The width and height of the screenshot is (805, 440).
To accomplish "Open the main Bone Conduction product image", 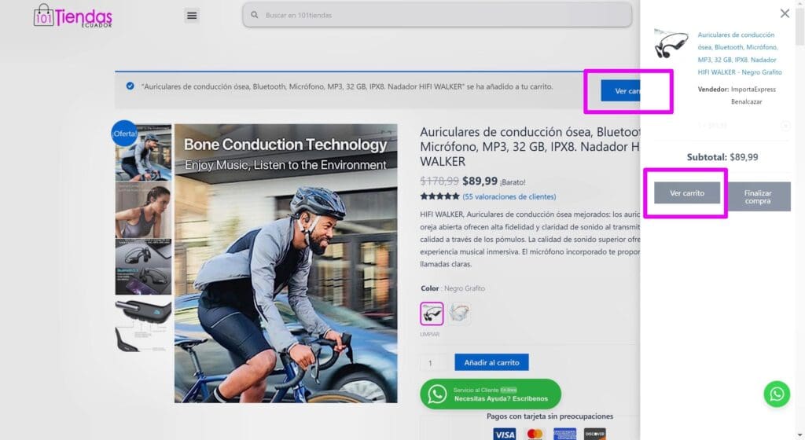I will 286,263.
